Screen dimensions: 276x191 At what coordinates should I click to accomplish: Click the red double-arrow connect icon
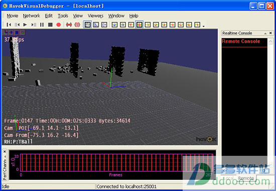(x=69, y=25)
